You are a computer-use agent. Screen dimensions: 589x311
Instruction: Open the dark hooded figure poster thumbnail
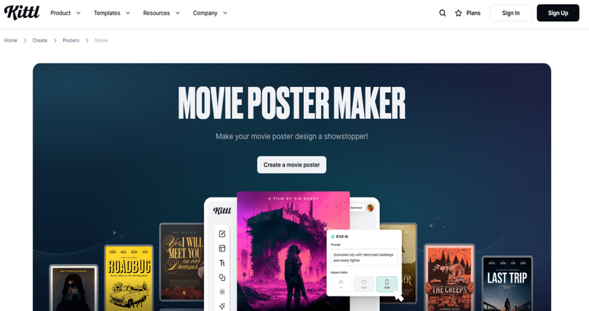[x=73, y=288]
